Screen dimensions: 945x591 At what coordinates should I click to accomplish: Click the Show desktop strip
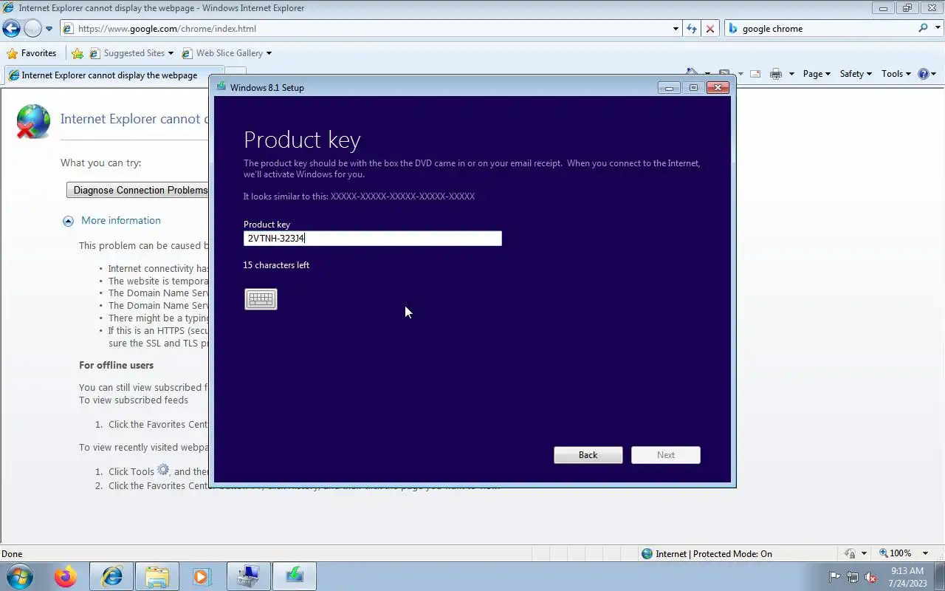point(940,576)
